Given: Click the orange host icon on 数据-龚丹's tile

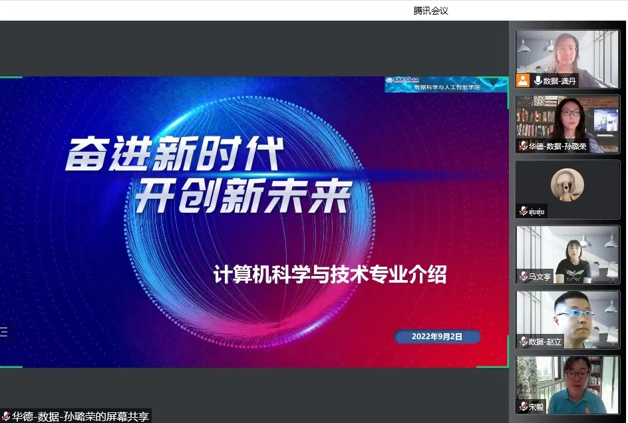Looking at the screenshot, I should point(523,80).
